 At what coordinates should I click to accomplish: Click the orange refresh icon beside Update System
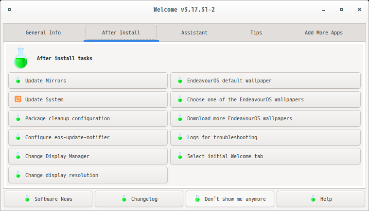click(18, 99)
